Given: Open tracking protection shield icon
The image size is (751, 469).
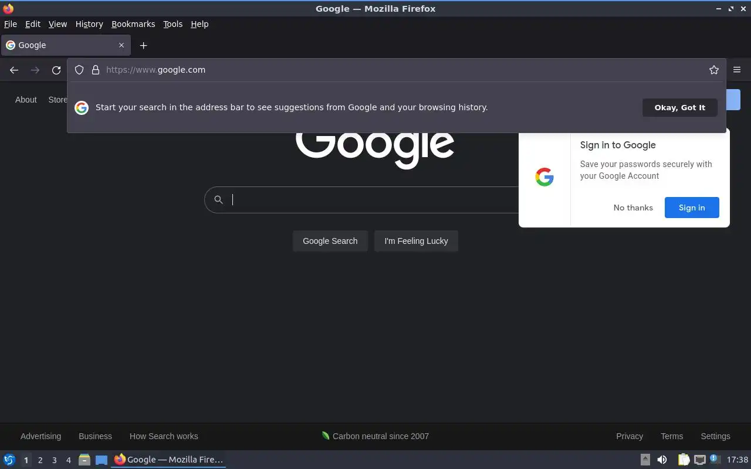Looking at the screenshot, I should click(79, 70).
